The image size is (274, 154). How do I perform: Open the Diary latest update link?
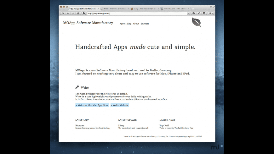click(x=121, y=126)
